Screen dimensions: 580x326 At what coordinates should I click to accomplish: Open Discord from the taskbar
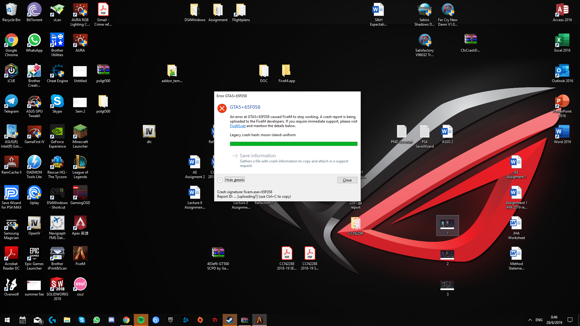[x=111, y=320]
